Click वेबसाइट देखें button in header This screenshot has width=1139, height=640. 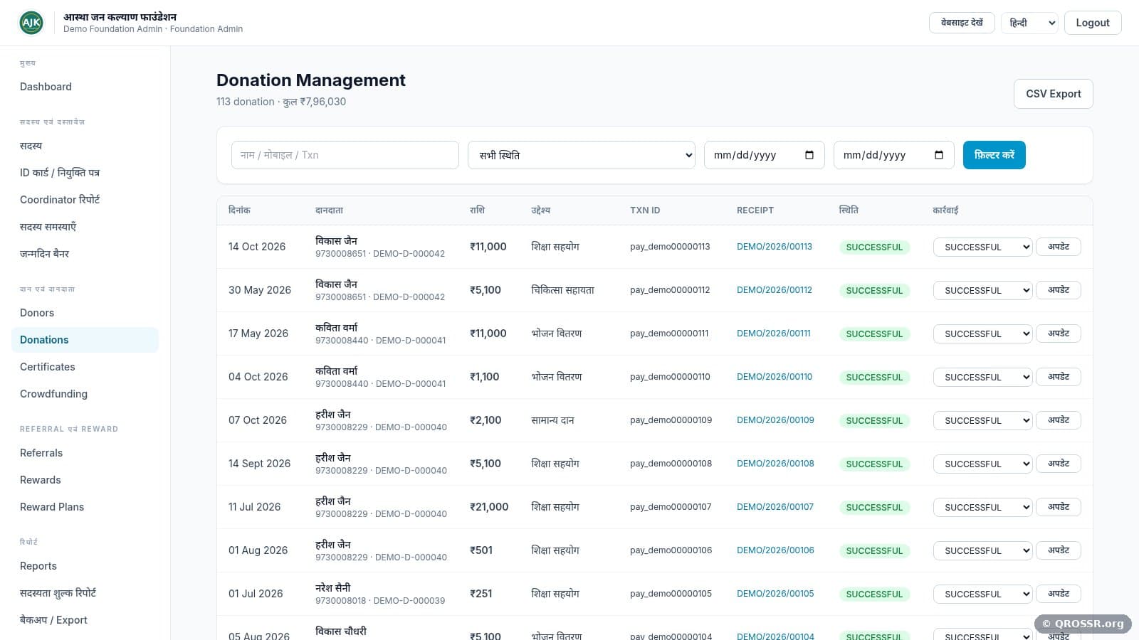pyautogui.click(x=962, y=23)
